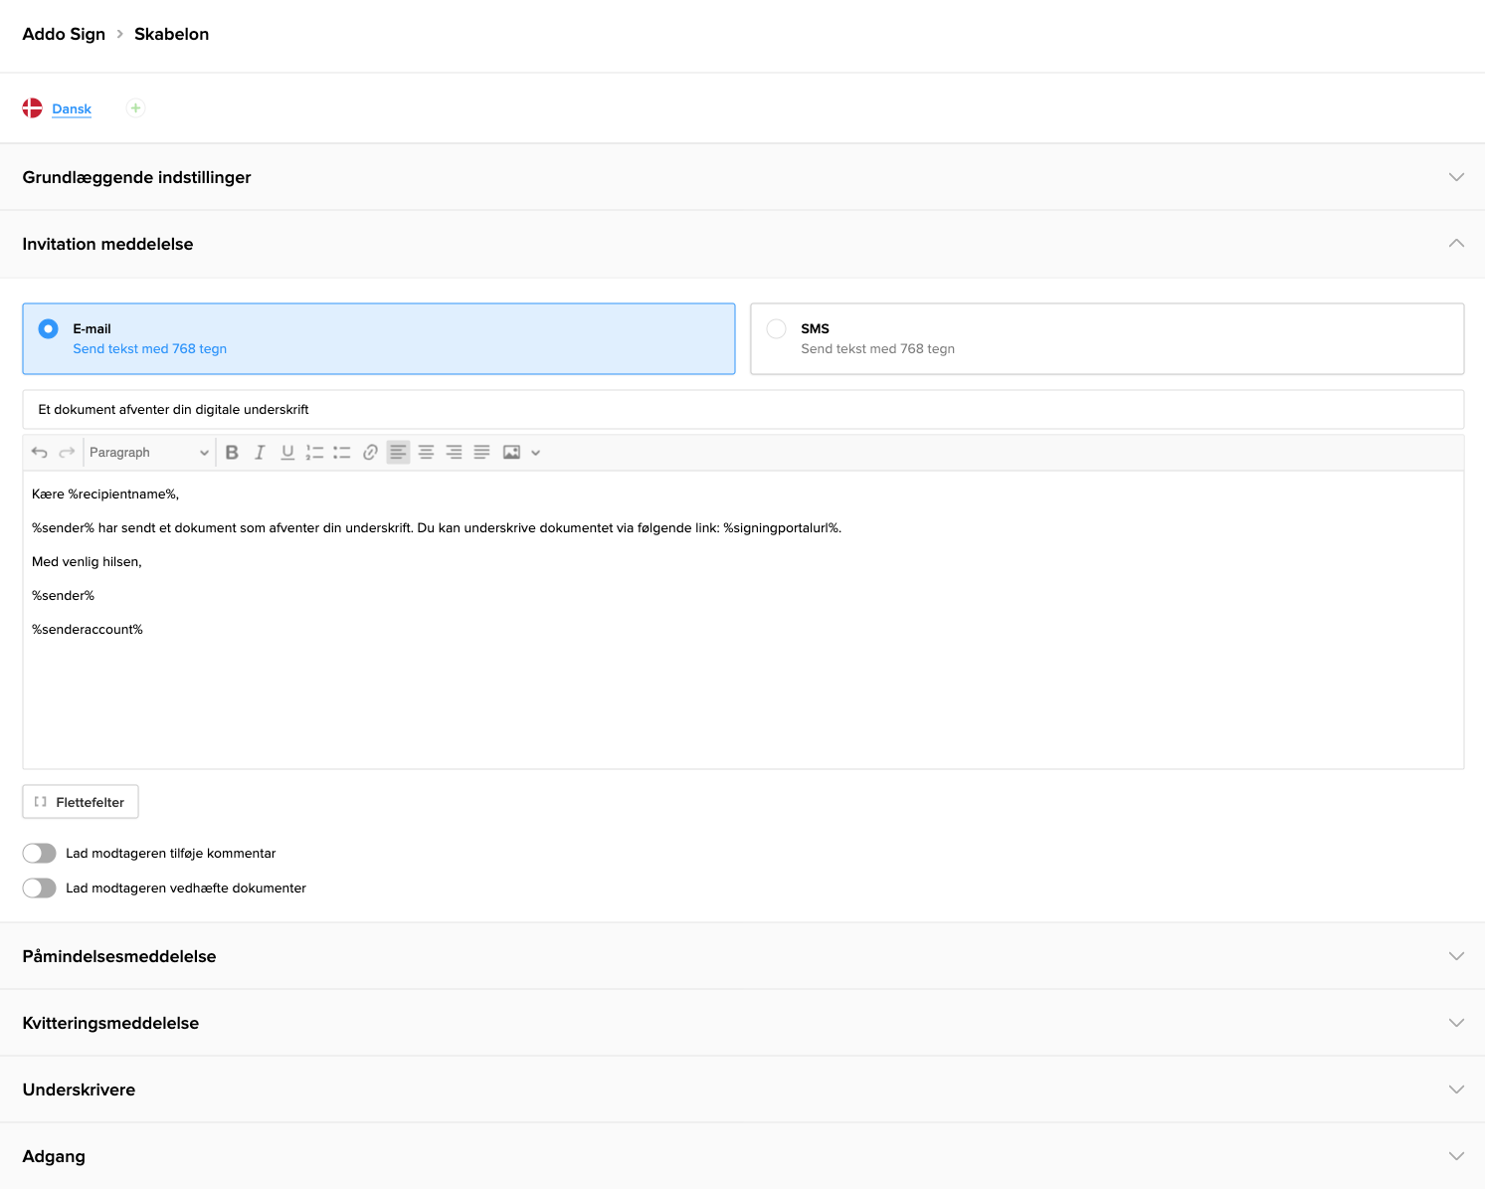This screenshot has width=1485, height=1189.
Task: Edit the email subject line field
Action: coord(398,409)
